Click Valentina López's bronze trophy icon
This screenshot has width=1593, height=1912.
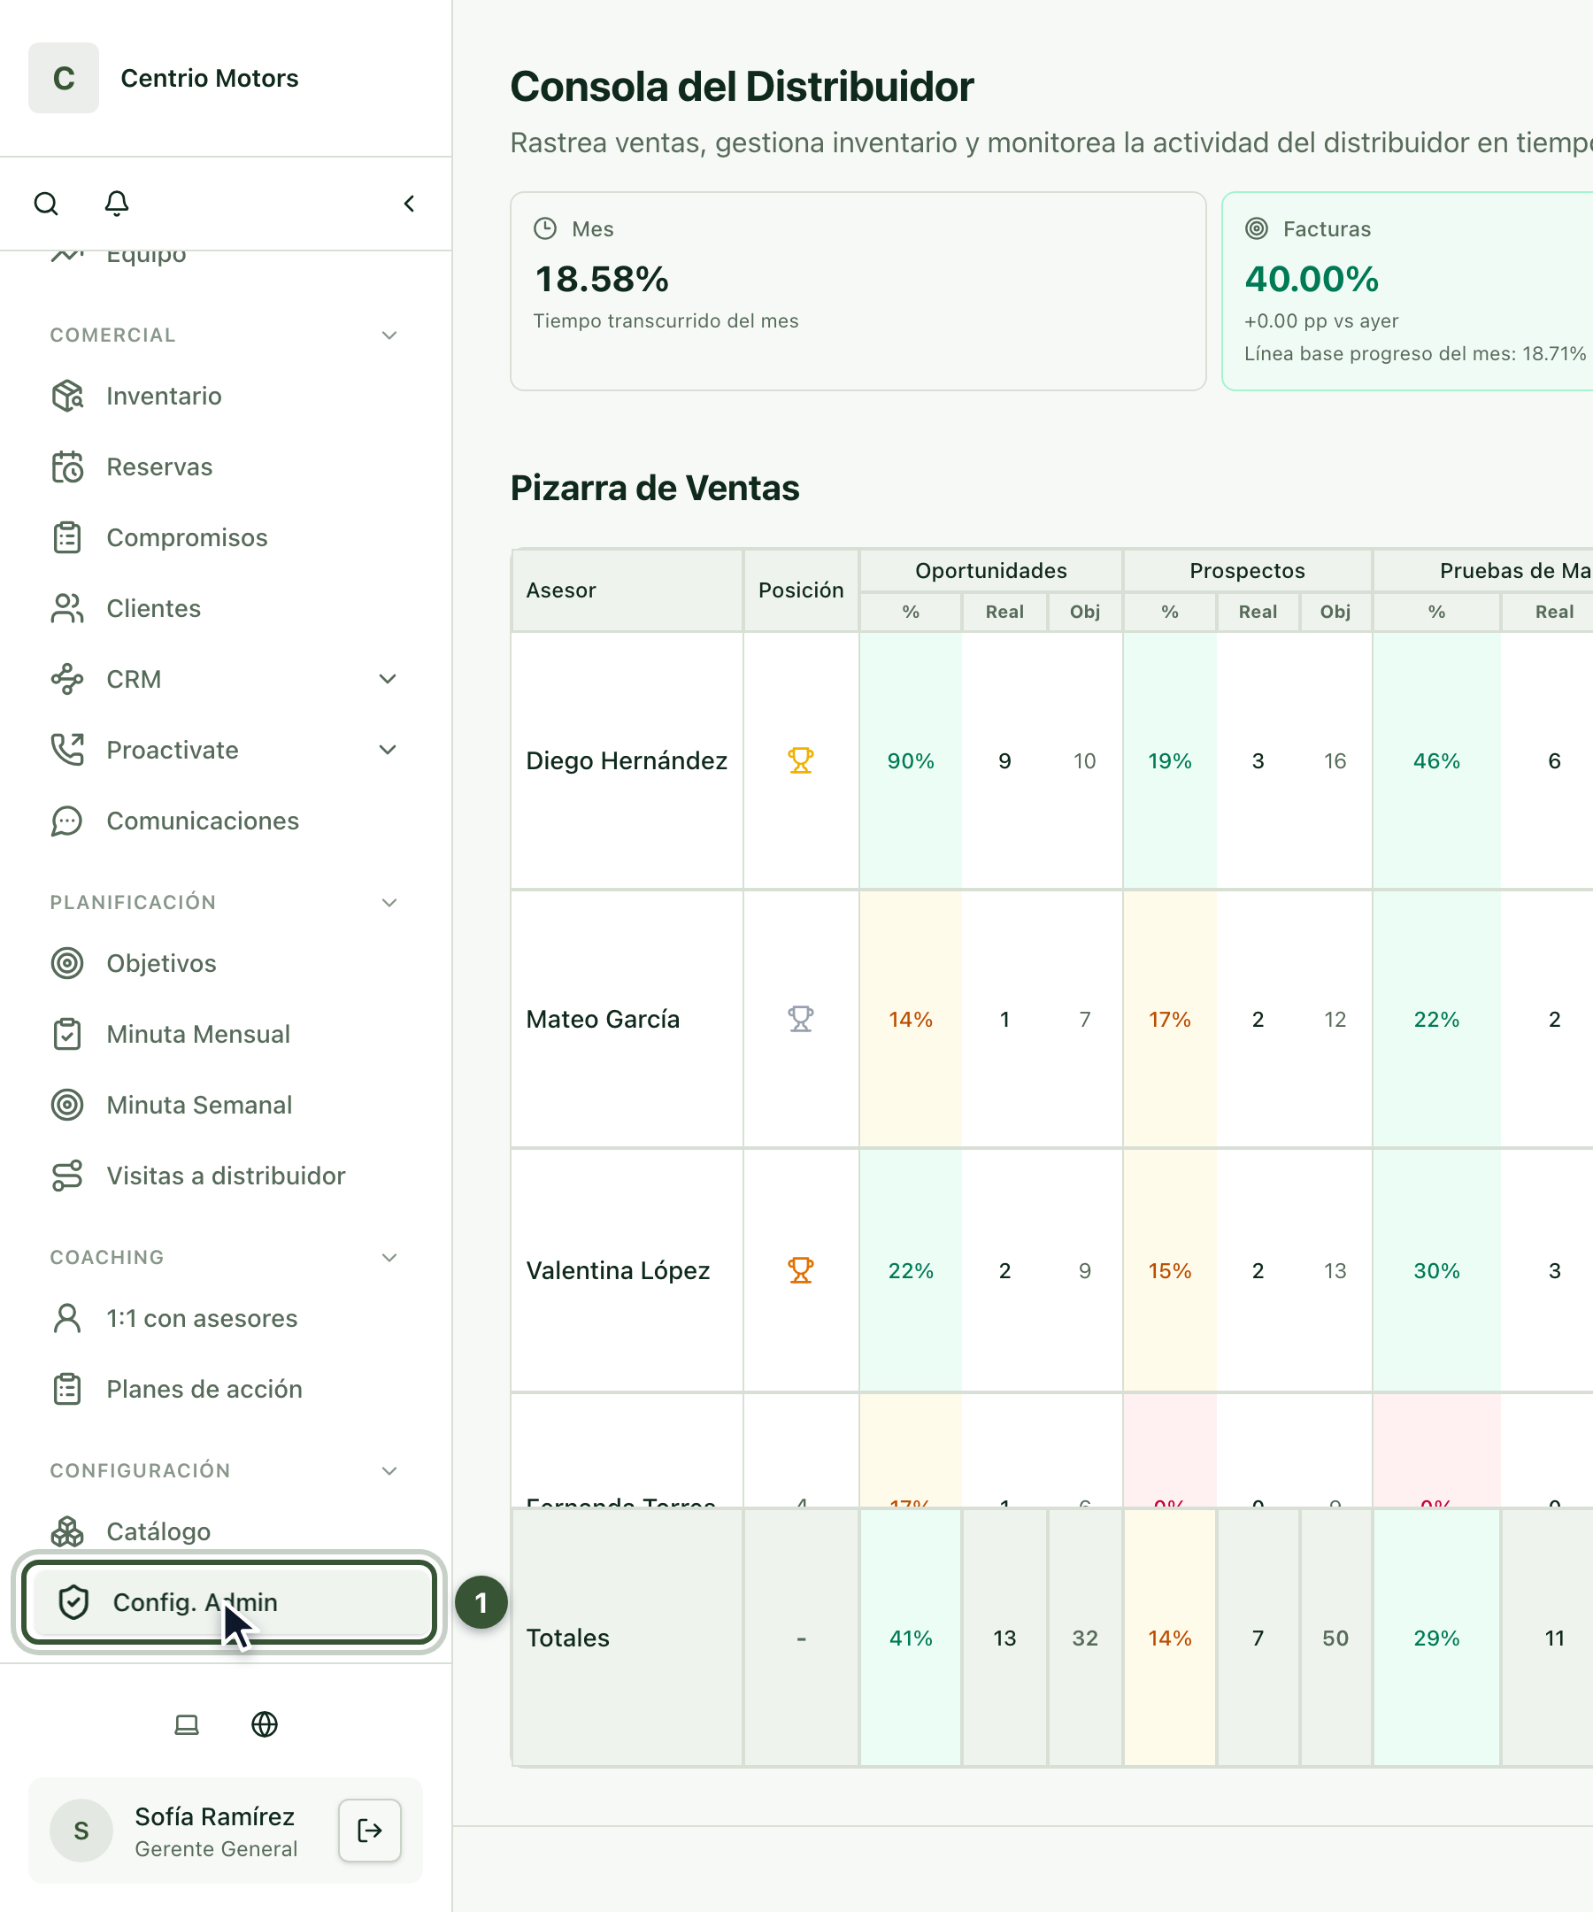(x=801, y=1270)
